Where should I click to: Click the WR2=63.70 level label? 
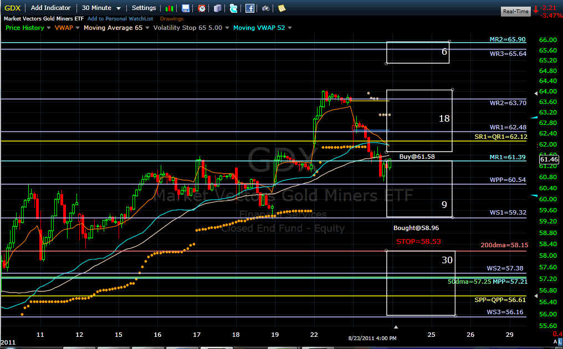tap(508, 103)
